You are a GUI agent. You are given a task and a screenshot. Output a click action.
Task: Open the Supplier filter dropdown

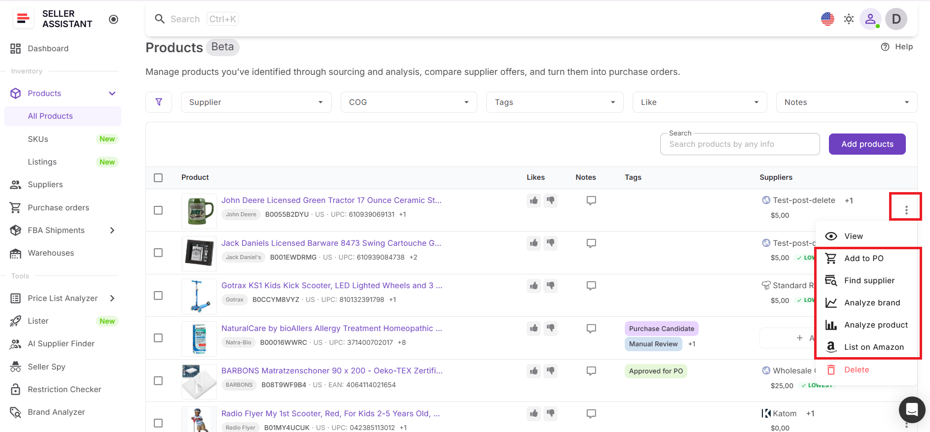click(x=256, y=102)
